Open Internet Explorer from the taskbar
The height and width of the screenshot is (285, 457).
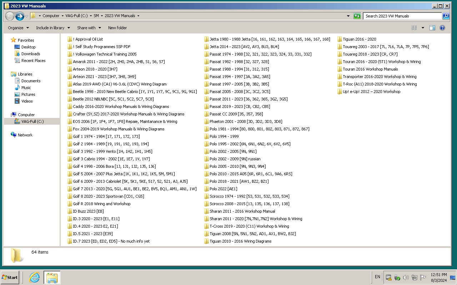click(34, 278)
